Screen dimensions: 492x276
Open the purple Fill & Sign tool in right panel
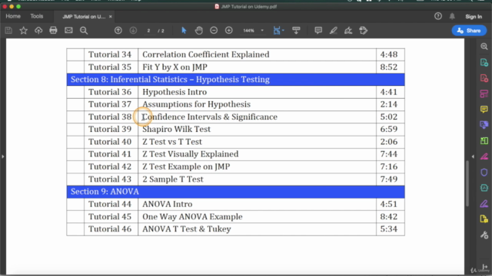coord(484,203)
